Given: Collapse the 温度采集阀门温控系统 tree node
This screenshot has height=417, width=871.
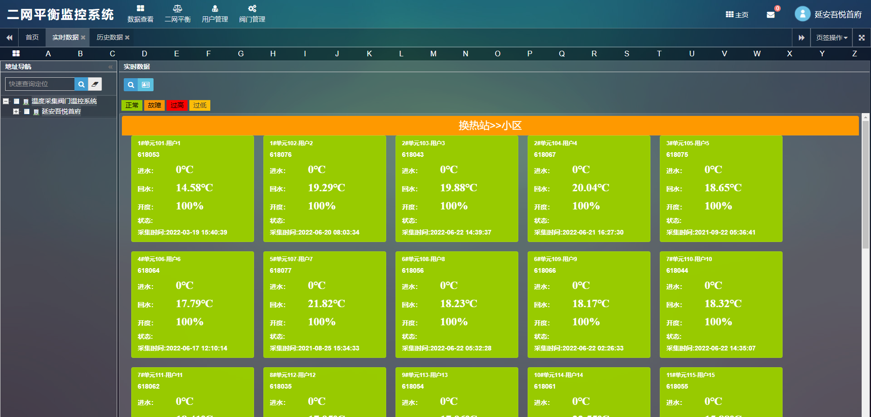Looking at the screenshot, I should [x=6, y=101].
